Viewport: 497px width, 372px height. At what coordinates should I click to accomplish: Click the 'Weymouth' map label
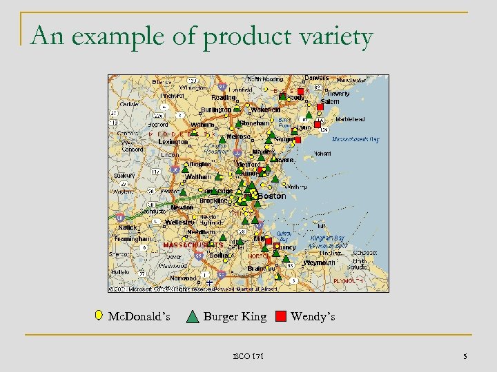pos(319,263)
